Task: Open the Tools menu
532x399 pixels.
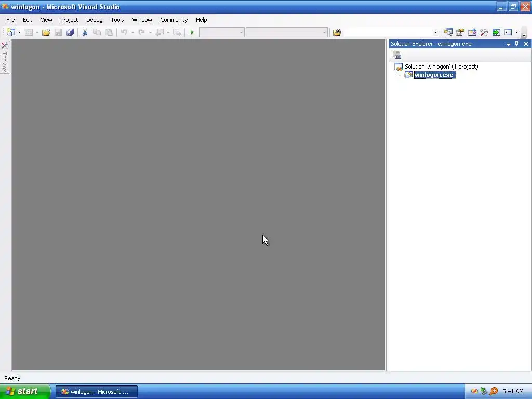Action: tap(117, 20)
